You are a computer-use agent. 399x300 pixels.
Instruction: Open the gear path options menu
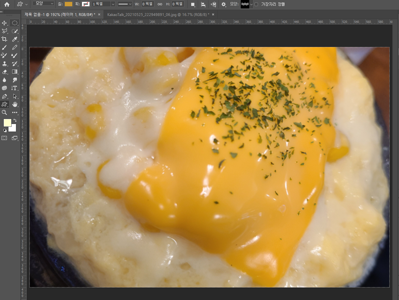[x=223, y=4]
